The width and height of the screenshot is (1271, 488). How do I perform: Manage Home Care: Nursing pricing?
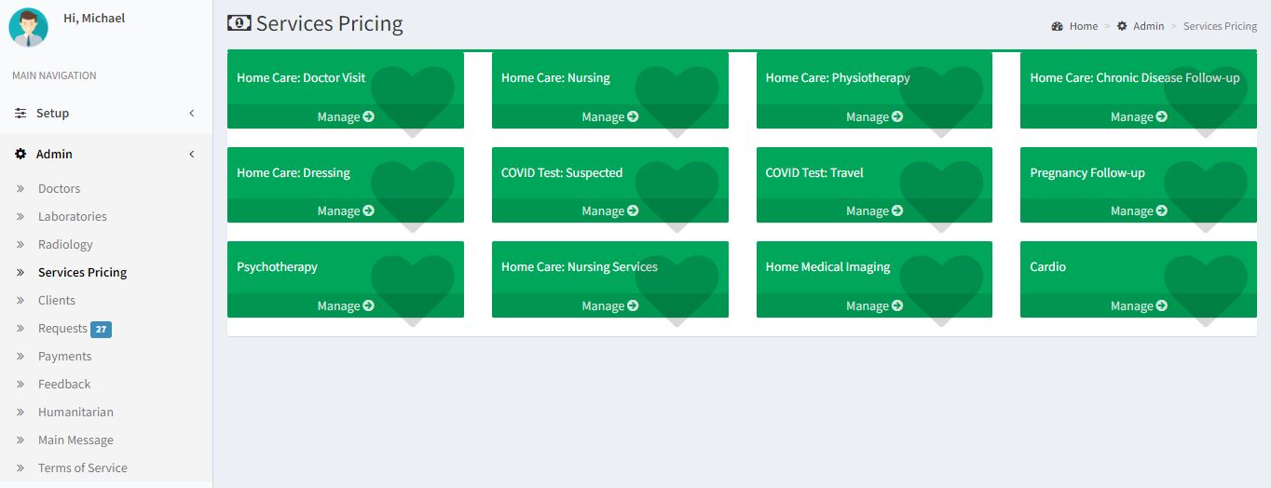pos(610,116)
